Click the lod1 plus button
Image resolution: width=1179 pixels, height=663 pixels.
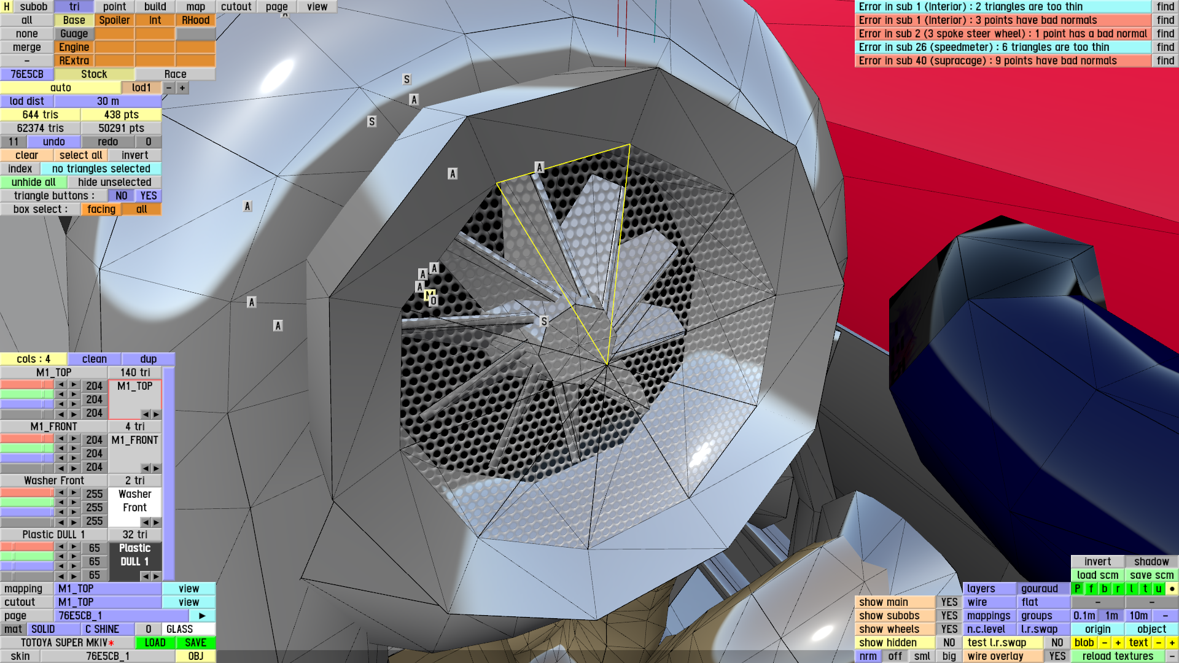pyautogui.click(x=182, y=88)
